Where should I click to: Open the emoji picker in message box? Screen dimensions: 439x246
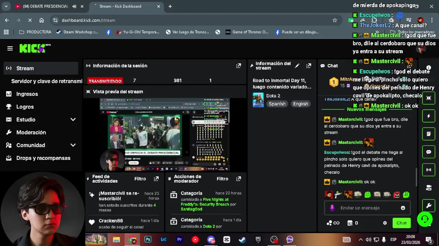(403, 208)
